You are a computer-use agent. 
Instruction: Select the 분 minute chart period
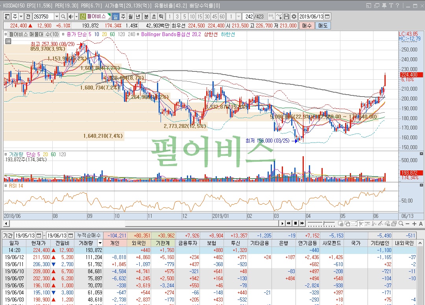[x=146, y=16]
